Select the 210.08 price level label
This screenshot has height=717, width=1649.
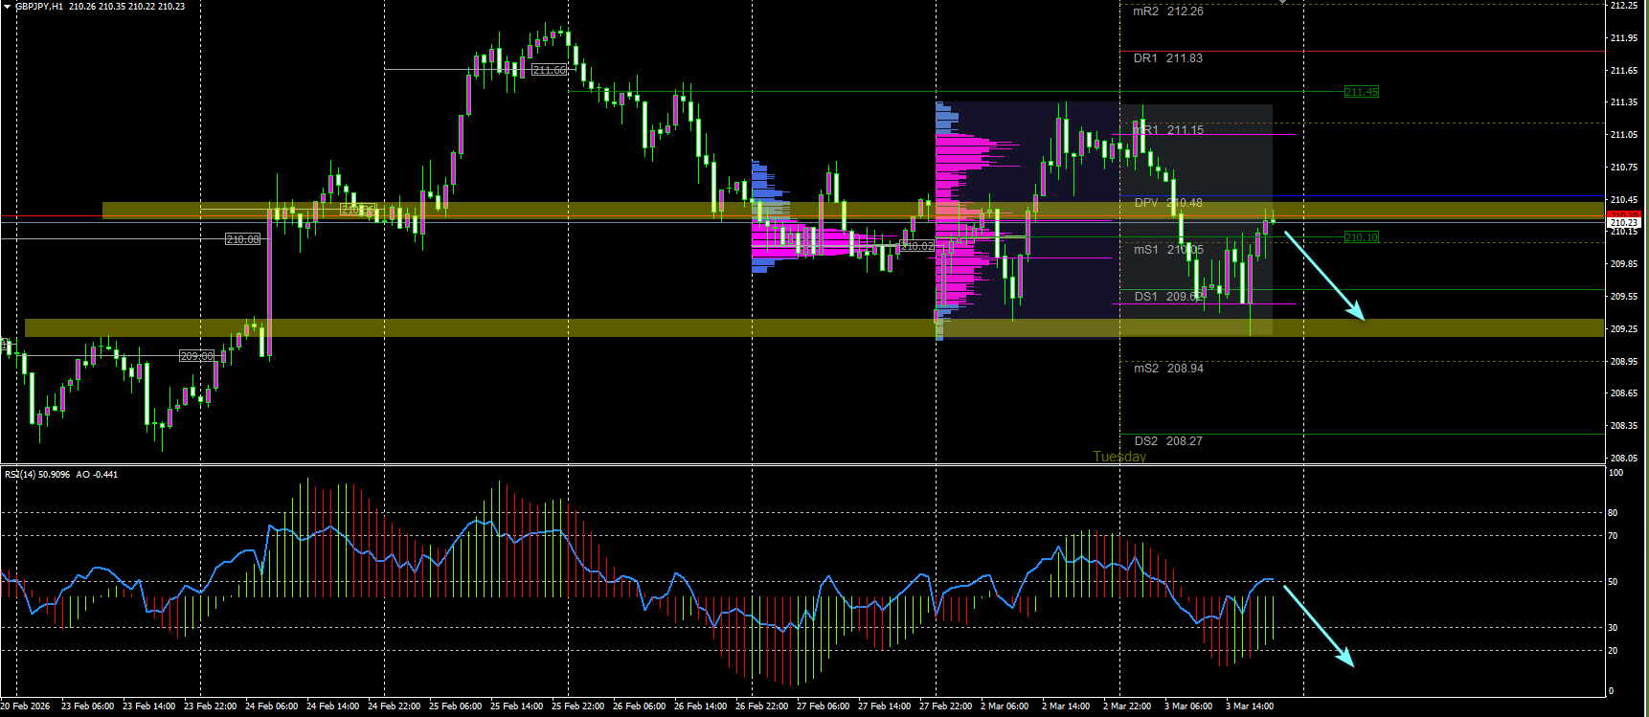point(242,239)
